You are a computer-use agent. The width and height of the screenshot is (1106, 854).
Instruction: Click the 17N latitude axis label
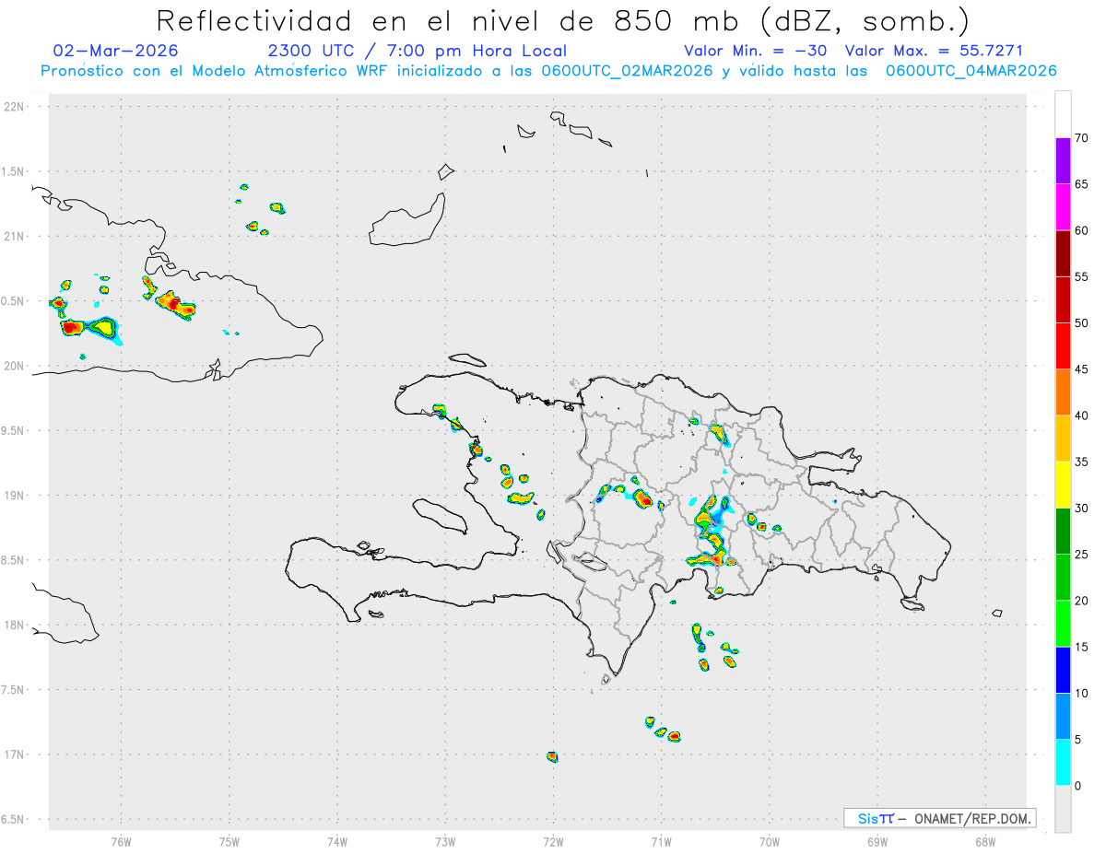tap(15, 755)
